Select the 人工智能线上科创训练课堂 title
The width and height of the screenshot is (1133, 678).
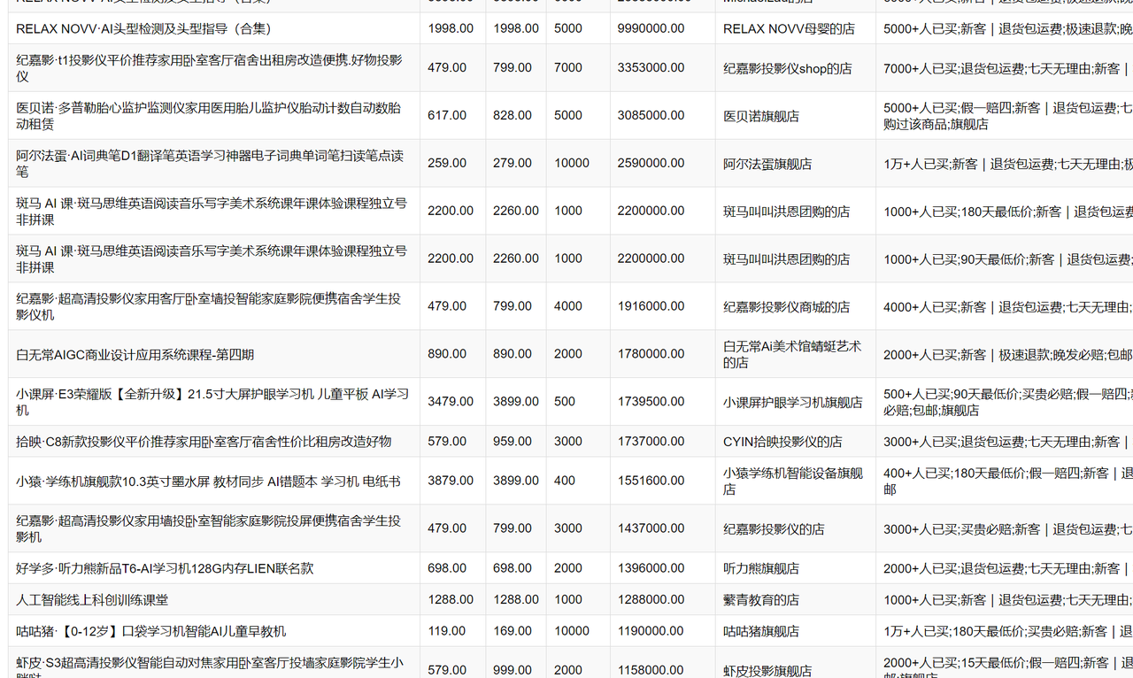coord(92,599)
